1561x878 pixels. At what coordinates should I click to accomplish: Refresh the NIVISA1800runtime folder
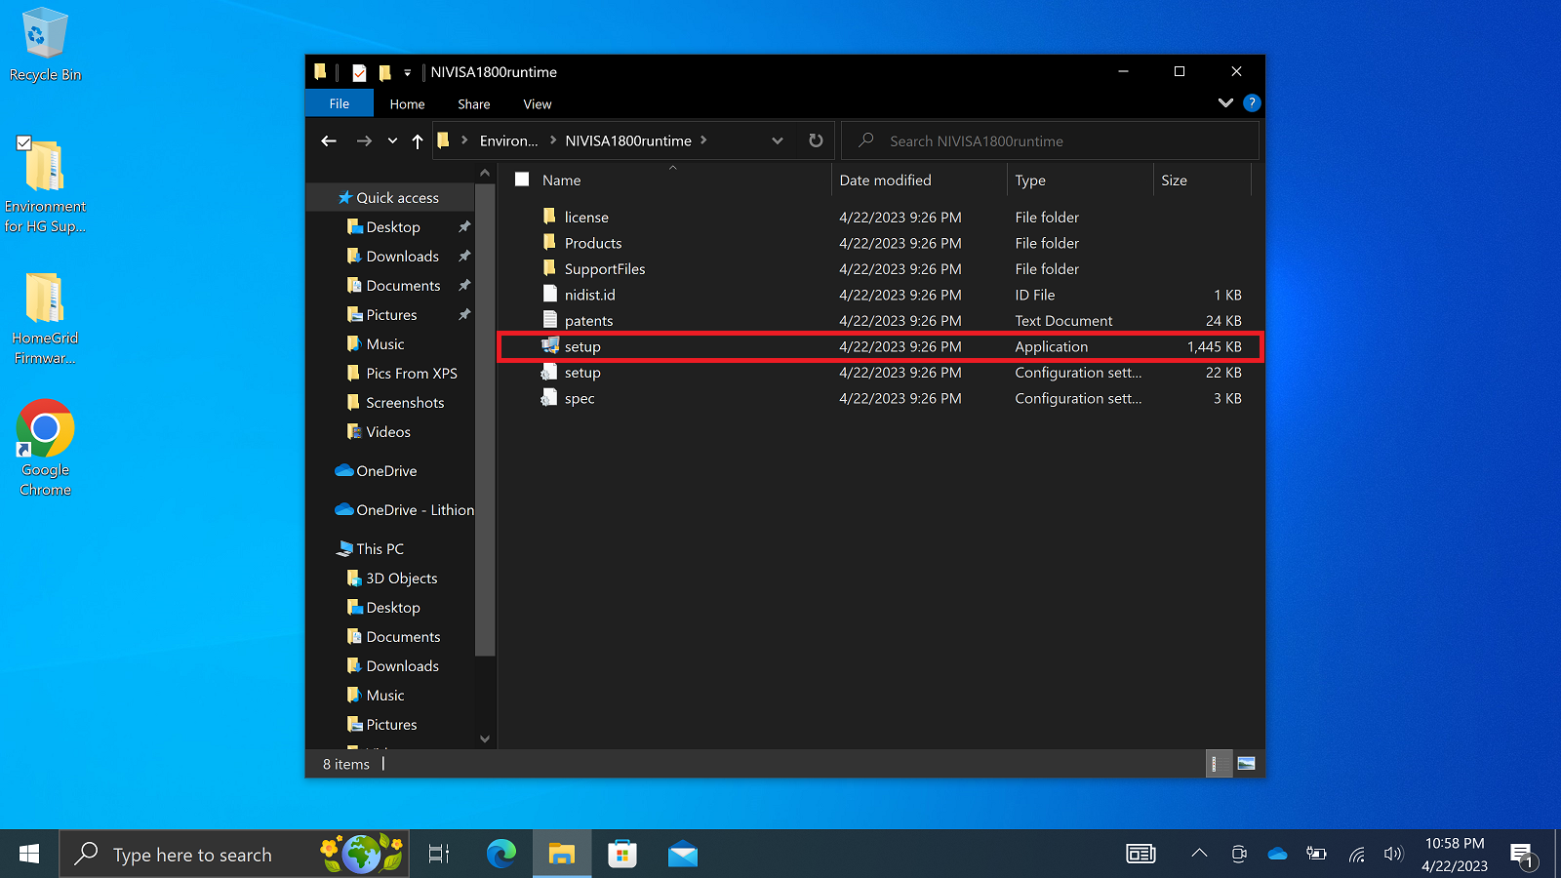816,140
